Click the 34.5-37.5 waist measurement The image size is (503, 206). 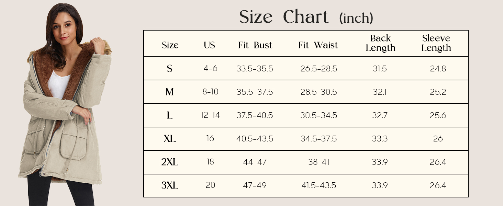pos(318,139)
